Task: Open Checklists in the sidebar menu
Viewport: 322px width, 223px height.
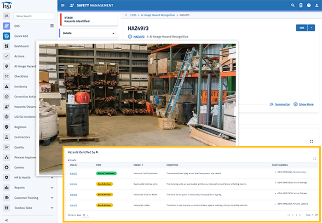Action: pos(21,76)
